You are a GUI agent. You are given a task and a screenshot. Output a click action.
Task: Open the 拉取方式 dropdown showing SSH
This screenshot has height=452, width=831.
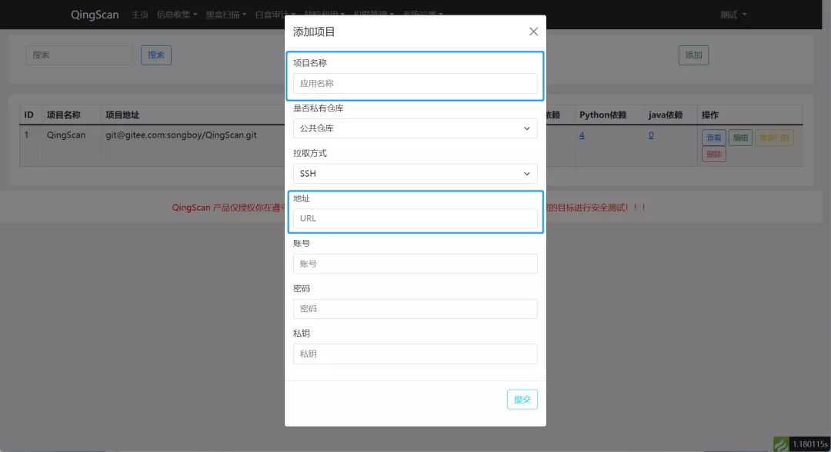[x=415, y=173]
